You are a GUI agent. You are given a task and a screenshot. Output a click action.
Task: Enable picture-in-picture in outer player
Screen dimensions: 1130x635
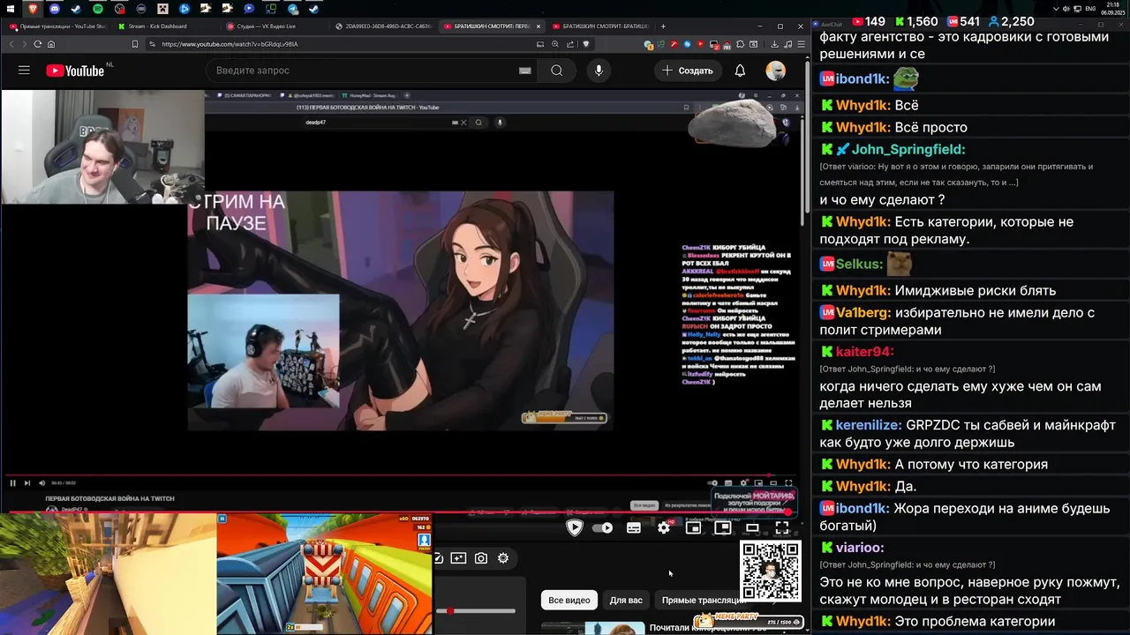(722, 527)
